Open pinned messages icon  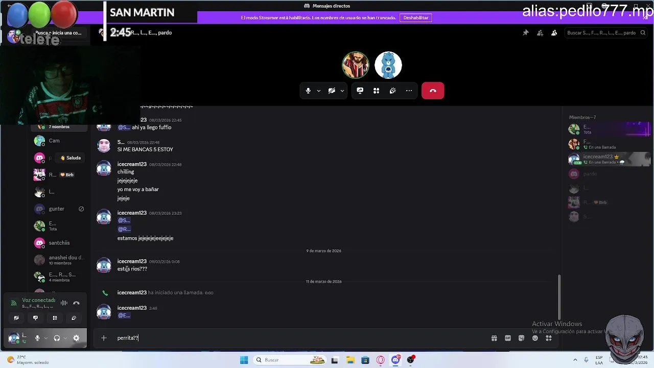pyautogui.click(x=525, y=33)
